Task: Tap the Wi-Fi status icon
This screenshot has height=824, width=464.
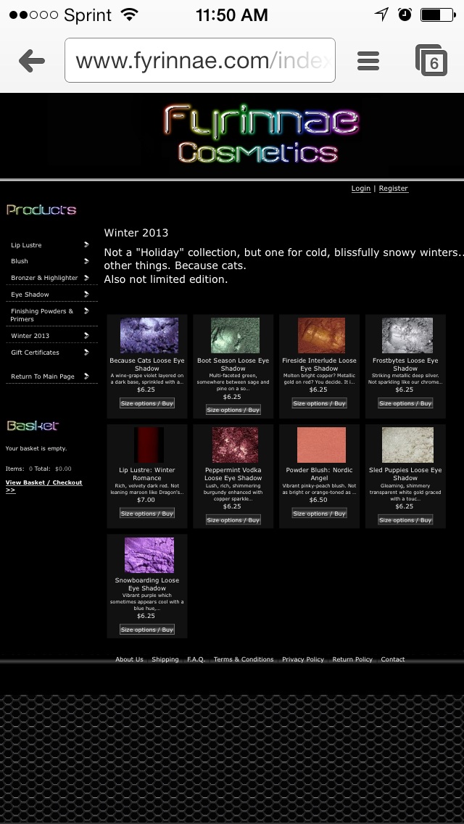Action: click(129, 15)
